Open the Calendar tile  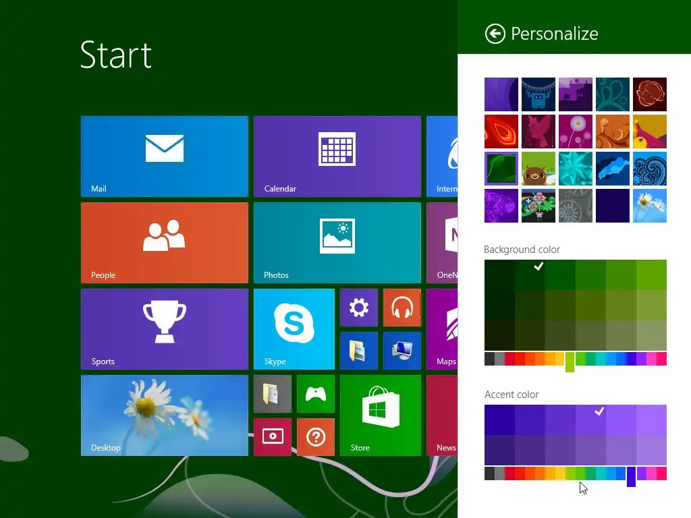[x=337, y=156]
